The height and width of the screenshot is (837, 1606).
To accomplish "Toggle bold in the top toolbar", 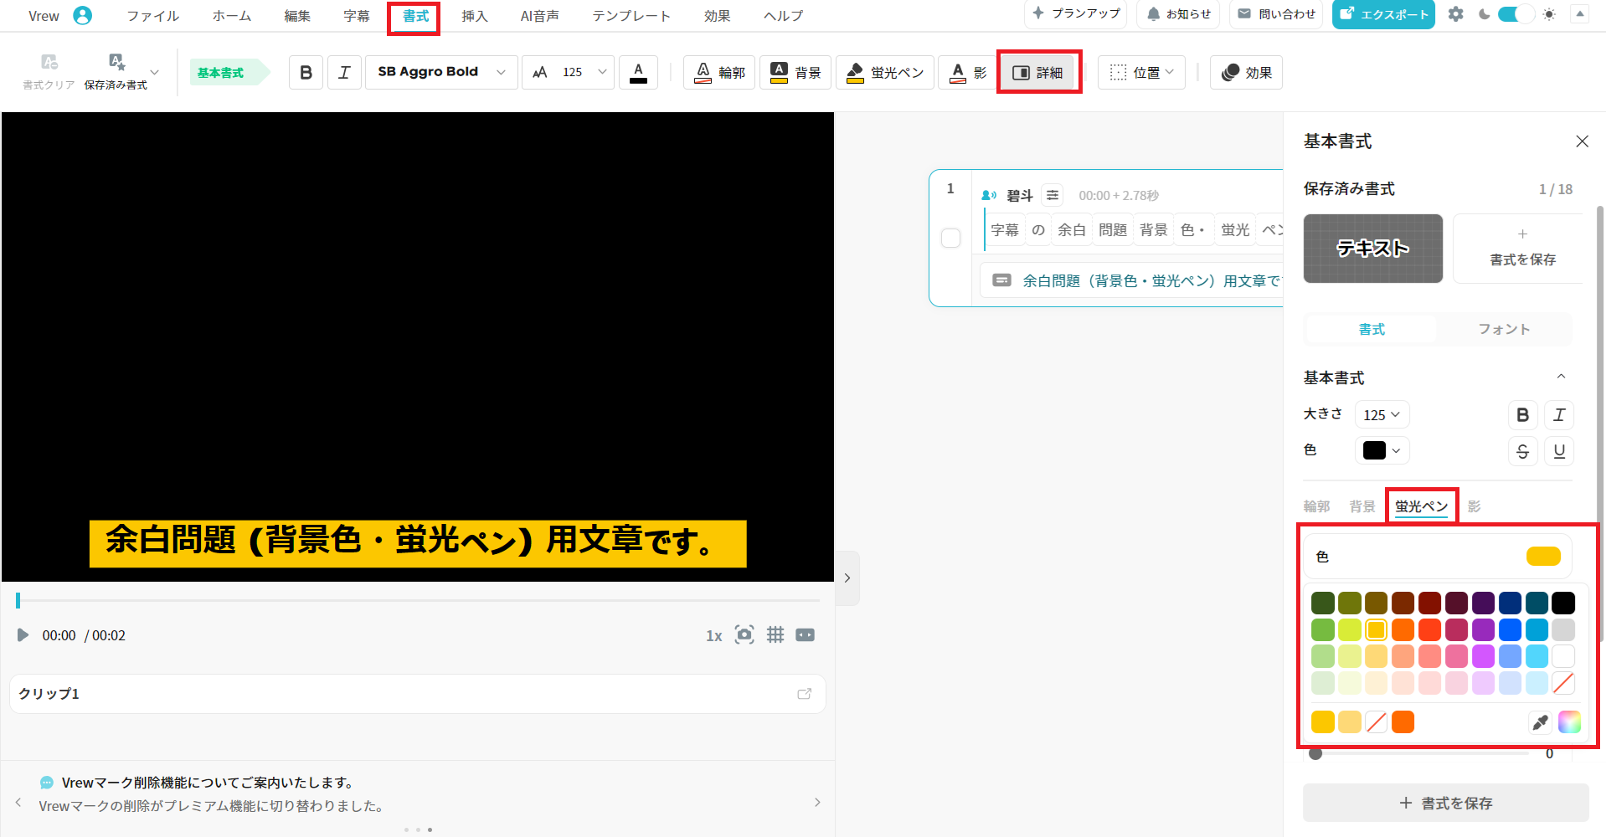I will [x=306, y=73].
